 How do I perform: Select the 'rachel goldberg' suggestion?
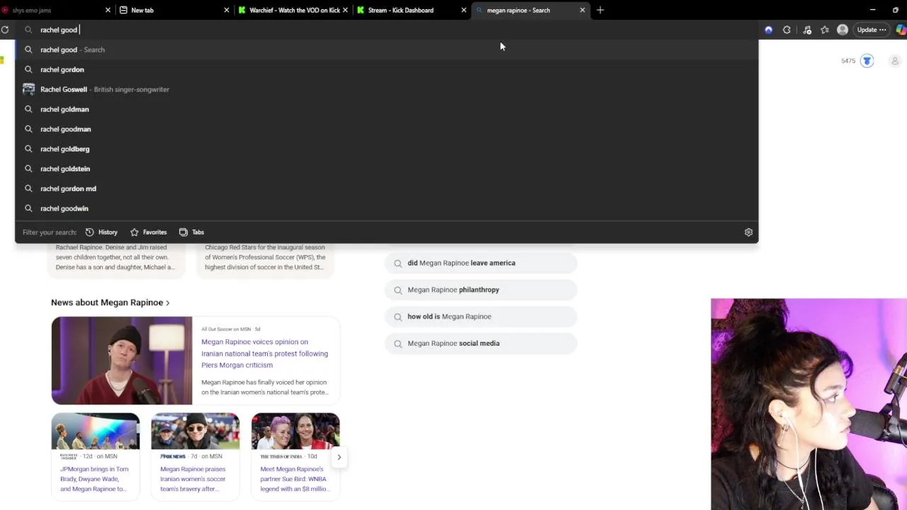(386, 149)
